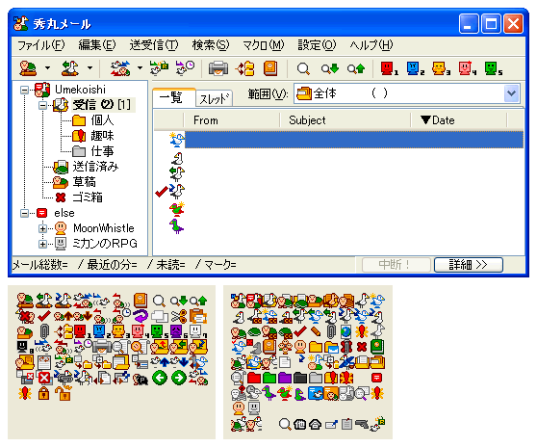537x447 pixels.
Task: Apply red face mark number 1
Action: point(390,68)
